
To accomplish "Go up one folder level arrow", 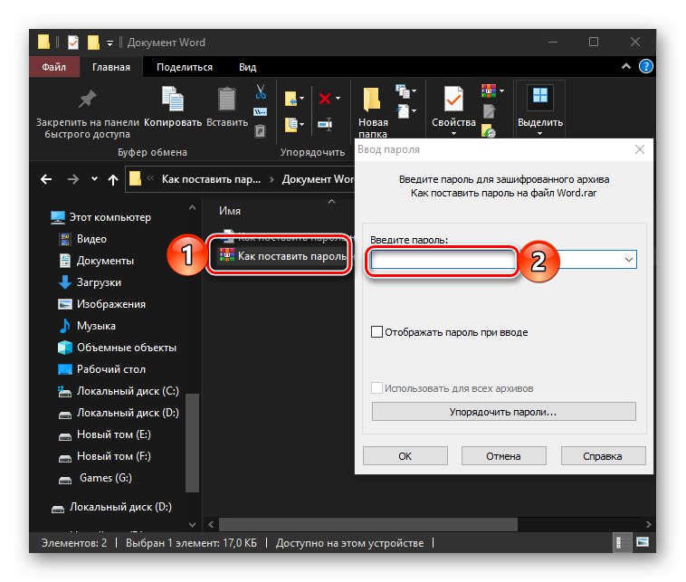I will tap(113, 179).
